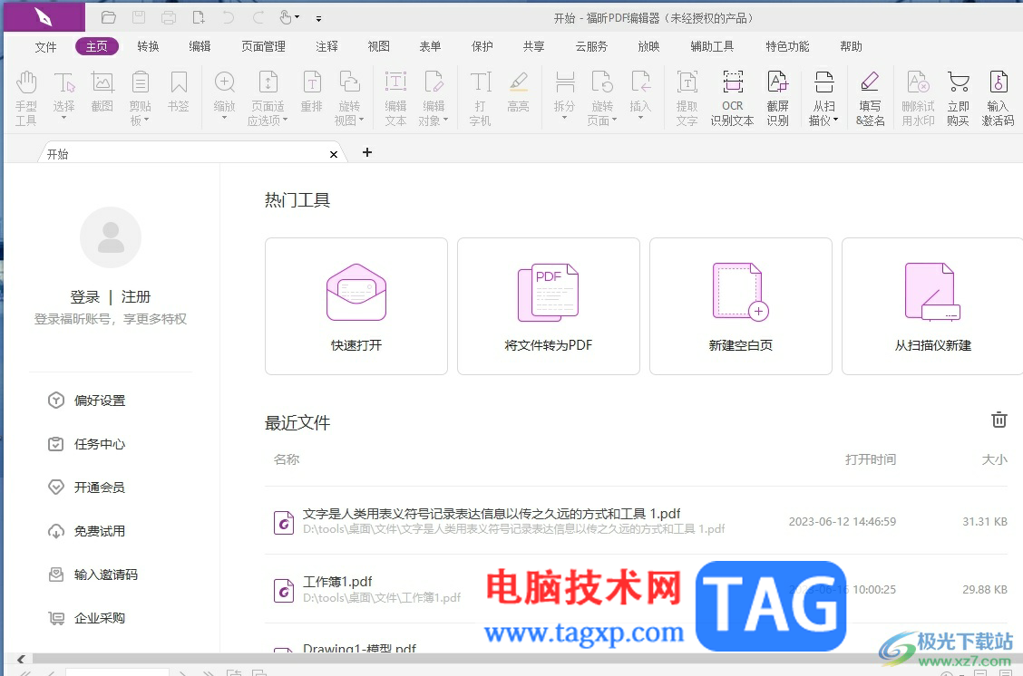This screenshot has width=1023, height=676.
Task: Expand Page Fit Options dropdown (页面适应选项)
Action: pyautogui.click(x=285, y=120)
